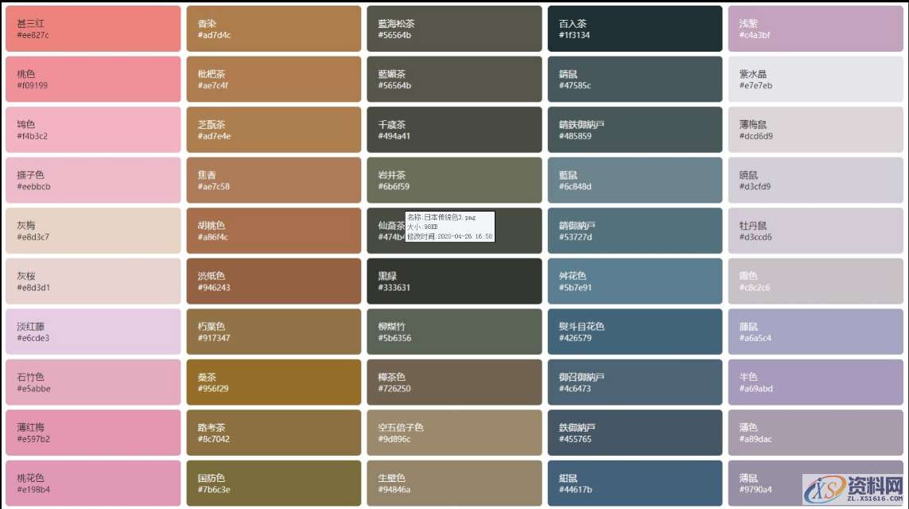Choose the dark olive #494a41 swatch
The image size is (909, 509).
454,130
